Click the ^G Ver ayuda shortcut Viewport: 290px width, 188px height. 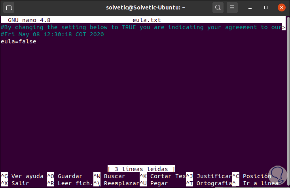tap(22, 176)
